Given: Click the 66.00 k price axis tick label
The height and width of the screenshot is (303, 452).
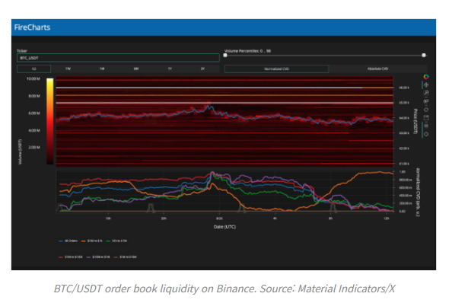Looking at the screenshot, I should 404,88.
